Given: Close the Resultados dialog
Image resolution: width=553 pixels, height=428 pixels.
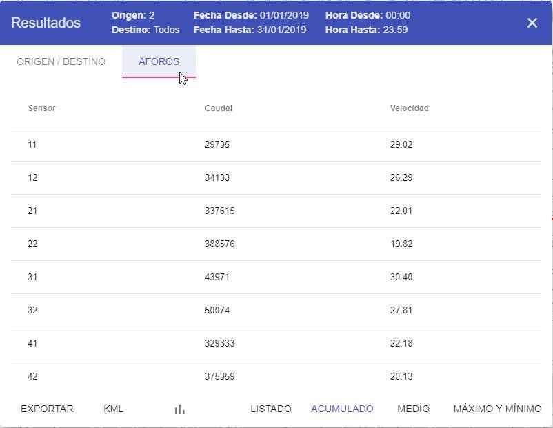Looking at the screenshot, I should tap(532, 23).
